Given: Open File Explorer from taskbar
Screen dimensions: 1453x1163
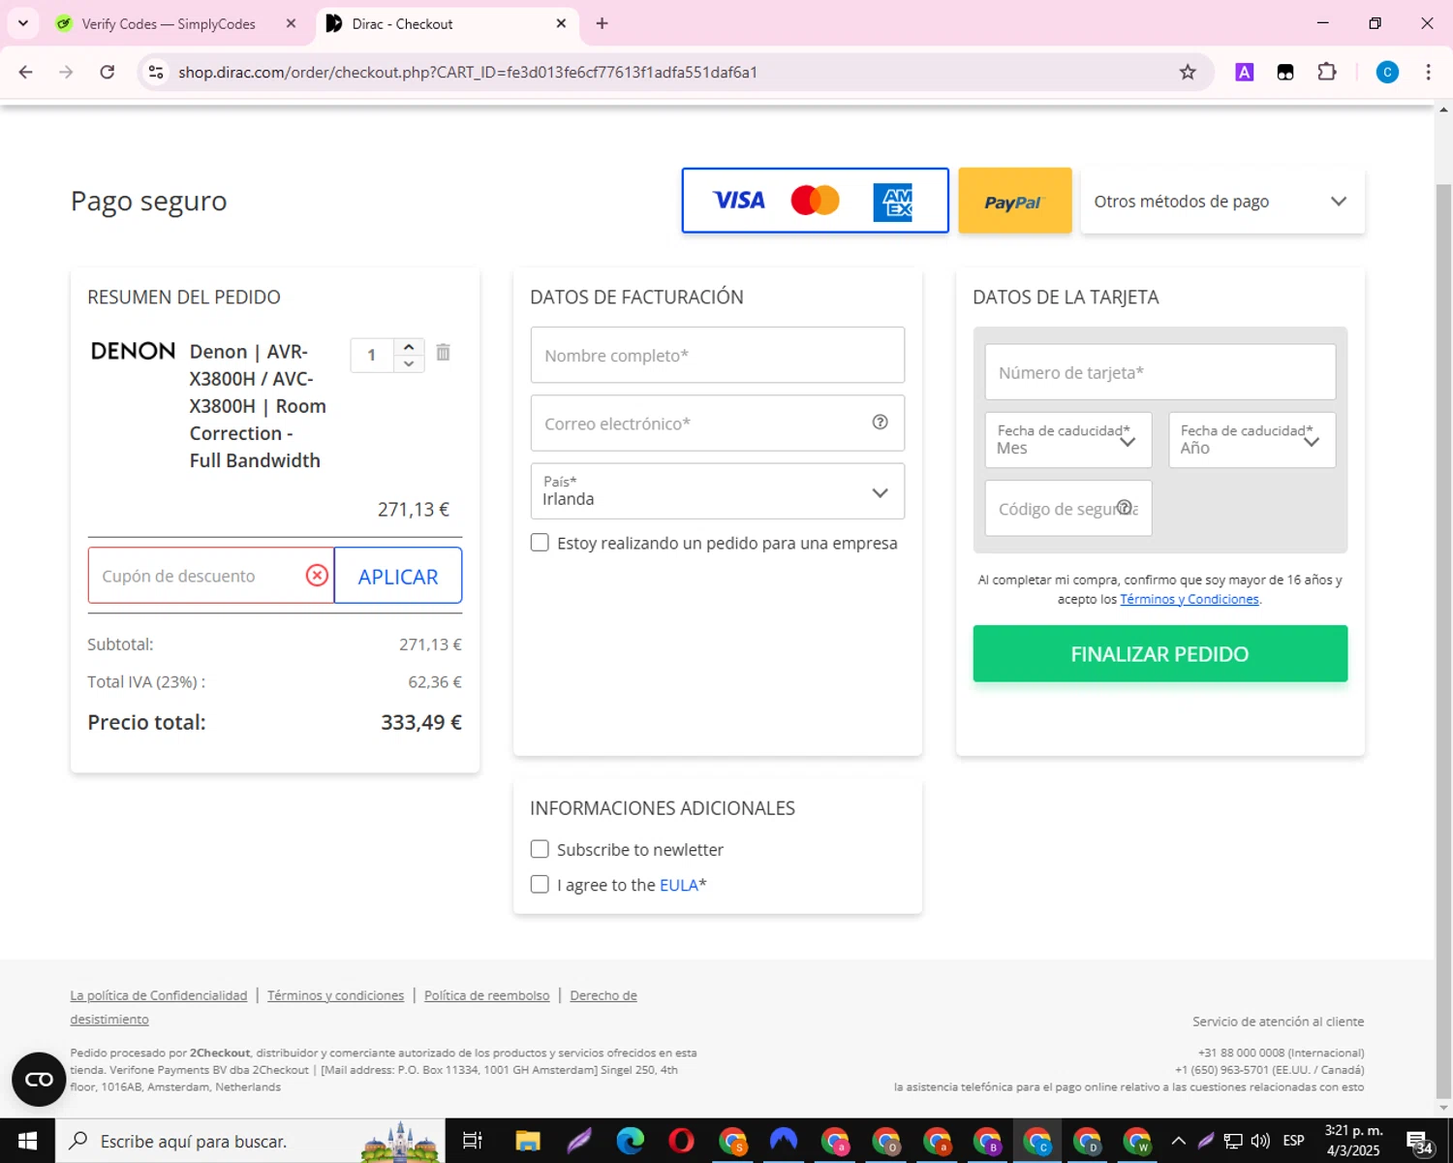Looking at the screenshot, I should 527,1141.
